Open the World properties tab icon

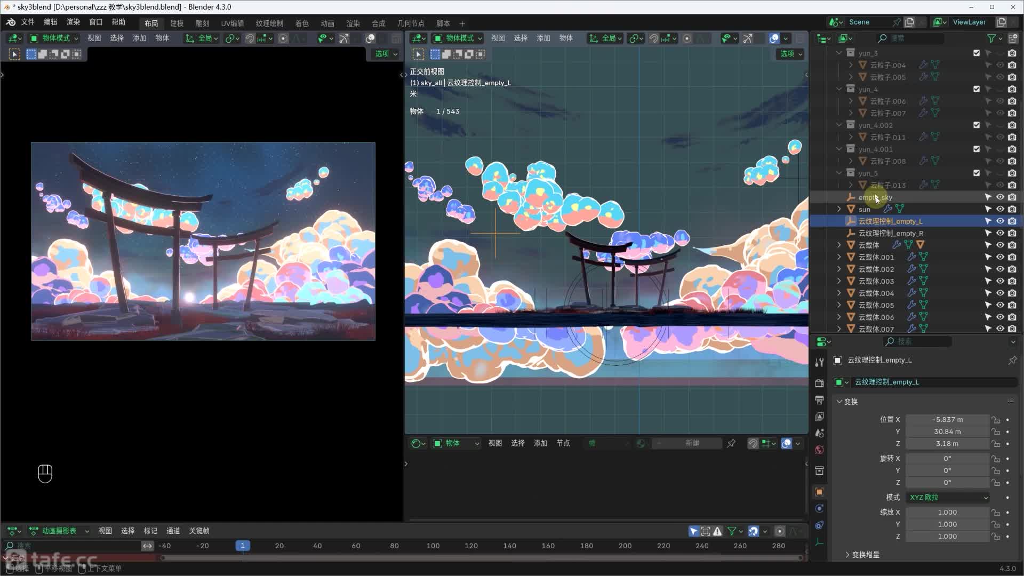(x=820, y=450)
